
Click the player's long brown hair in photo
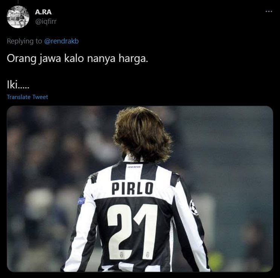pyautogui.click(x=142, y=134)
